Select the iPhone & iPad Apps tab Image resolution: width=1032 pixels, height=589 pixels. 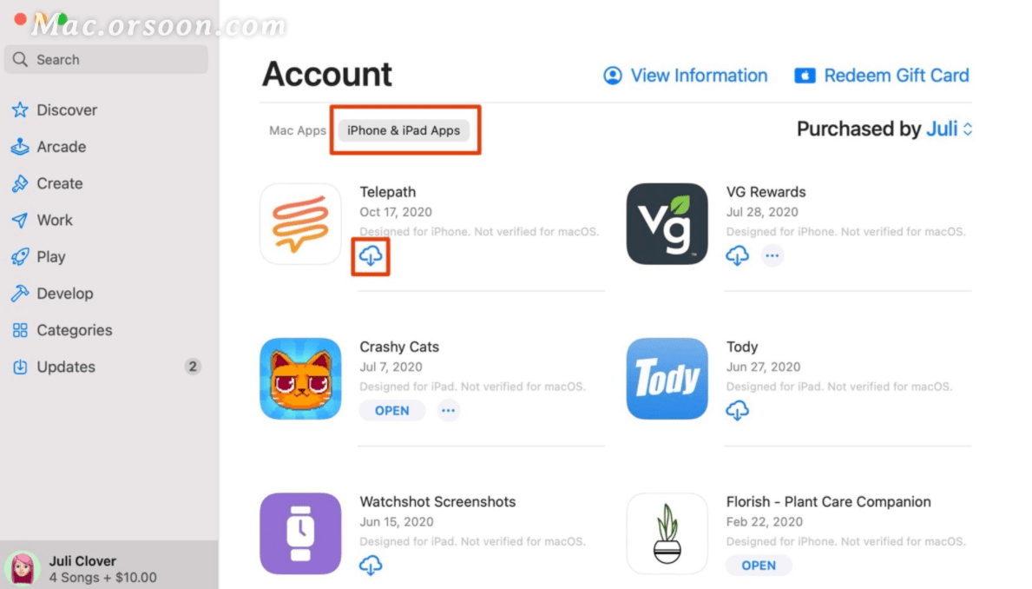404,130
